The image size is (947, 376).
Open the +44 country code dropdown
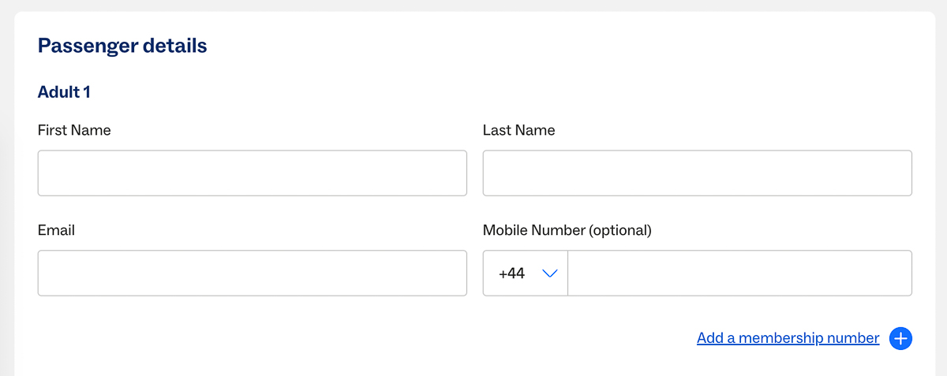pyautogui.click(x=526, y=274)
